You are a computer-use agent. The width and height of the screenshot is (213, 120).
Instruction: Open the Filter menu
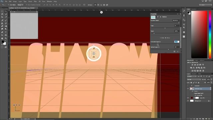tap(35, 1)
